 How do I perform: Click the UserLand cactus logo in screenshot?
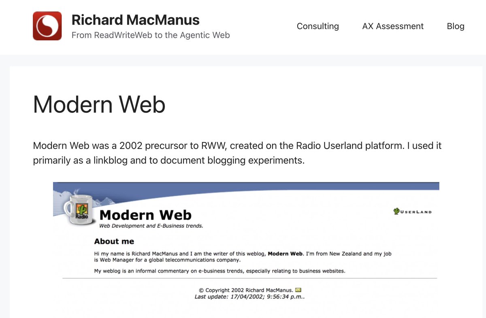[x=413, y=211]
